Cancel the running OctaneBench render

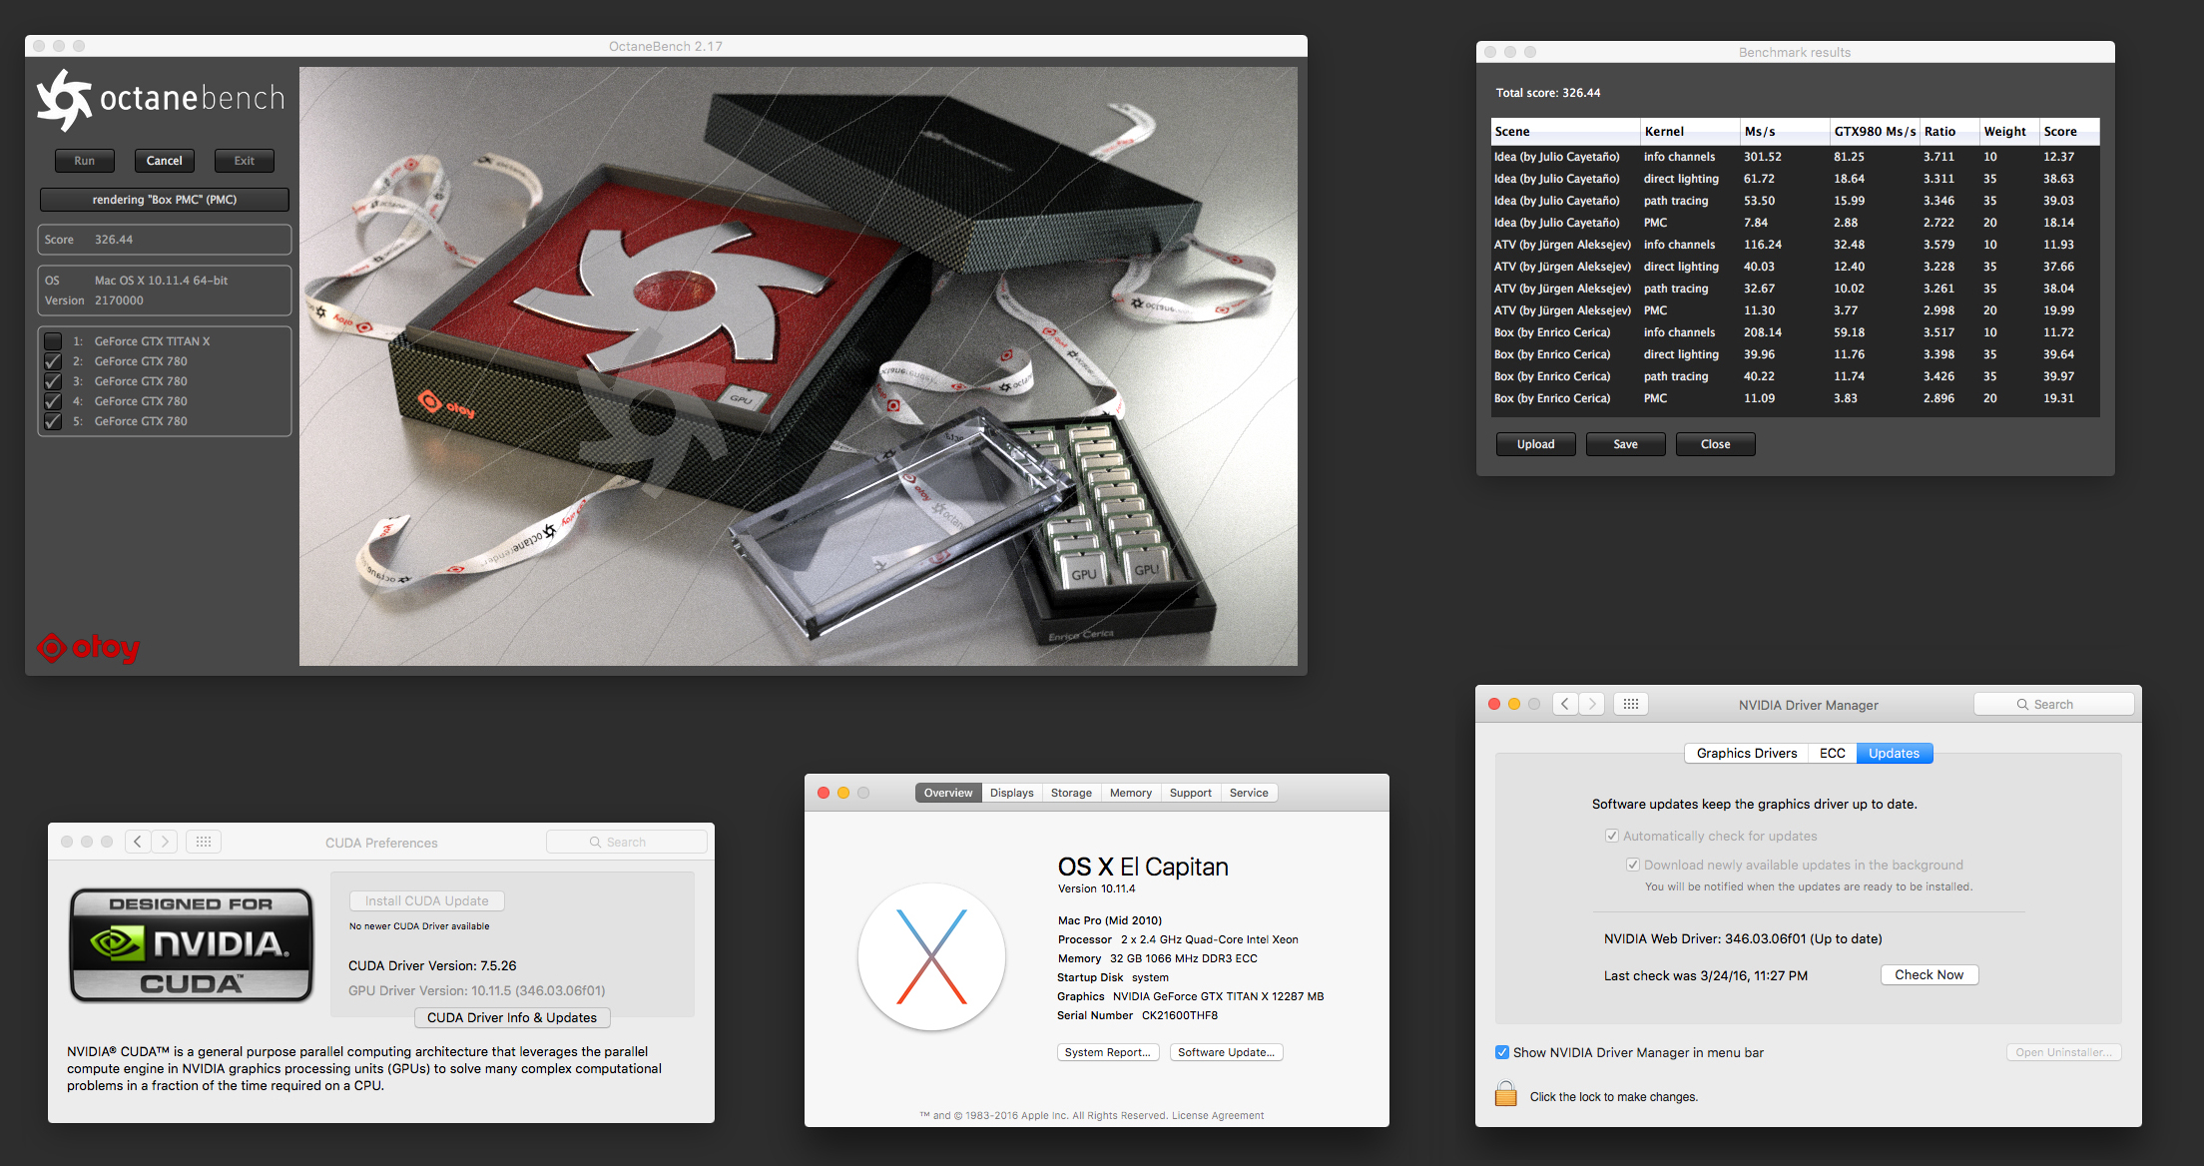tap(164, 161)
